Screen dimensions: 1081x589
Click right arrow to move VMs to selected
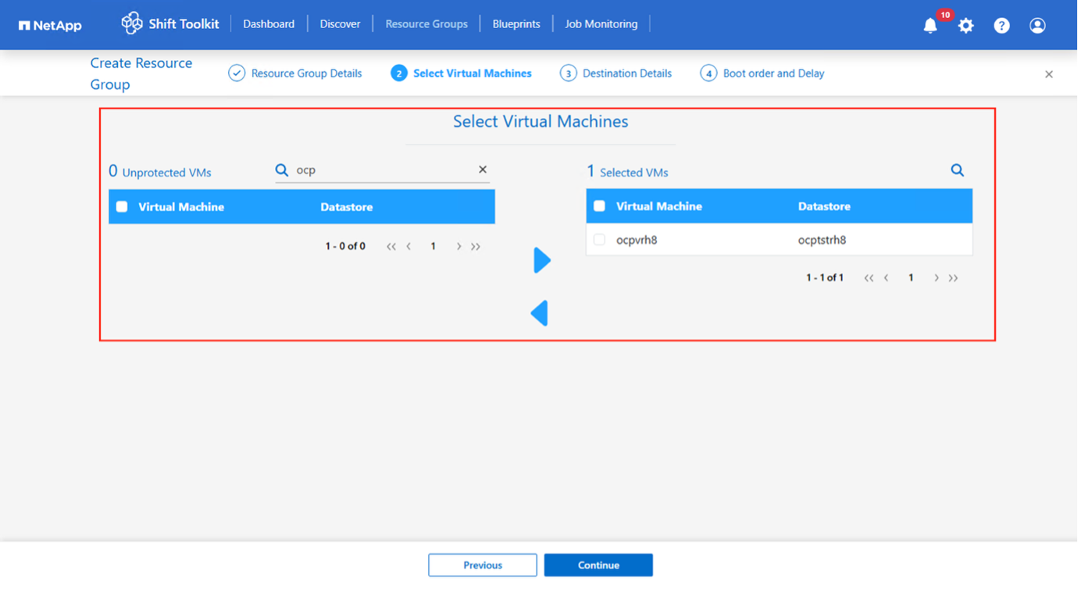(x=542, y=260)
